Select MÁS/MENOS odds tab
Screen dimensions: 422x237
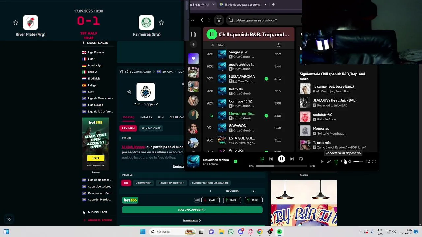click(143, 183)
